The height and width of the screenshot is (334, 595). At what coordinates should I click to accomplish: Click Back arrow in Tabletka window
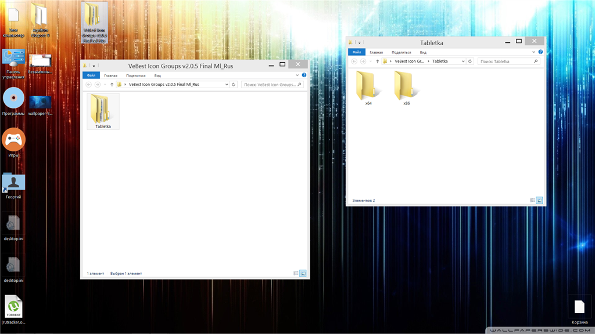pyautogui.click(x=354, y=61)
